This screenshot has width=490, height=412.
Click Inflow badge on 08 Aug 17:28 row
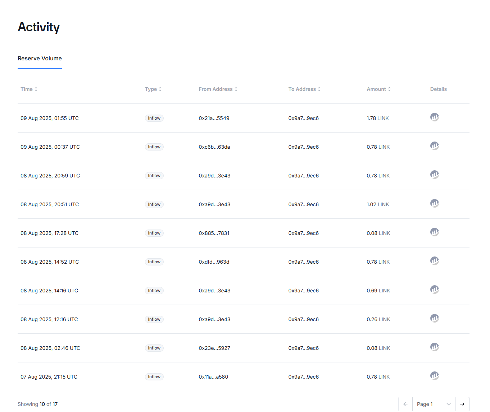(x=154, y=233)
